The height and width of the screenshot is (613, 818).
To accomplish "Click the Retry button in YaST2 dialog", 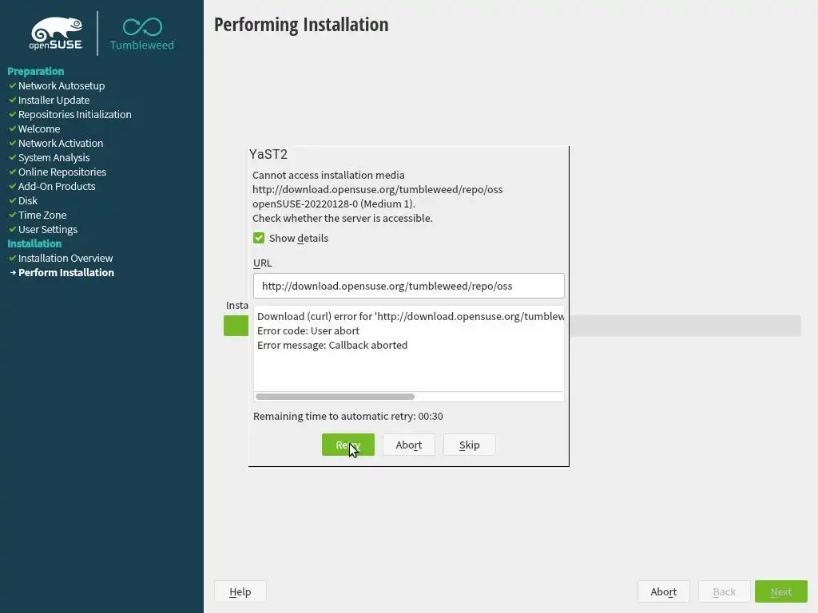I will tap(348, 445).
